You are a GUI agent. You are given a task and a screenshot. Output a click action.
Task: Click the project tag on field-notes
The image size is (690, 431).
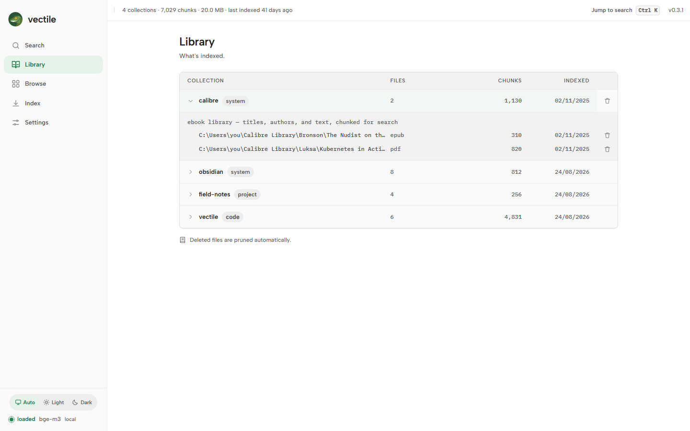pos(247,194)
